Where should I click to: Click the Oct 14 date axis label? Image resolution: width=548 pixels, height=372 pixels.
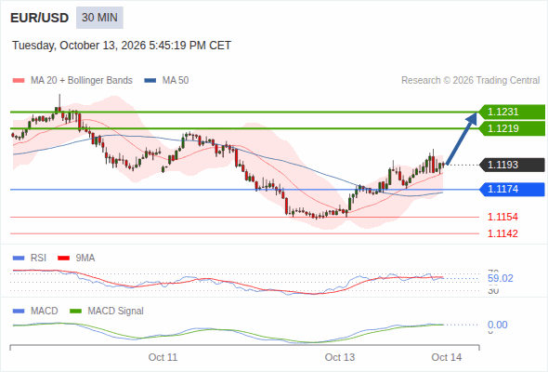[447, 357]
